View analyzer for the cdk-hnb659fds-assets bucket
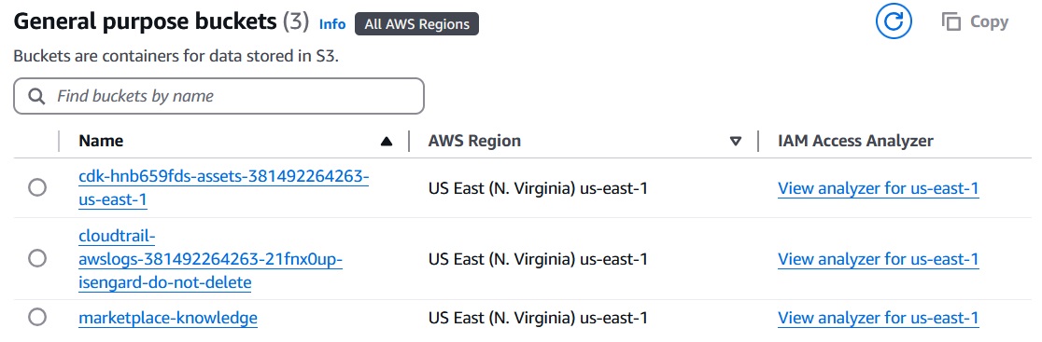The width and height of the screenshot is (1042, 342). coord(878,188)
